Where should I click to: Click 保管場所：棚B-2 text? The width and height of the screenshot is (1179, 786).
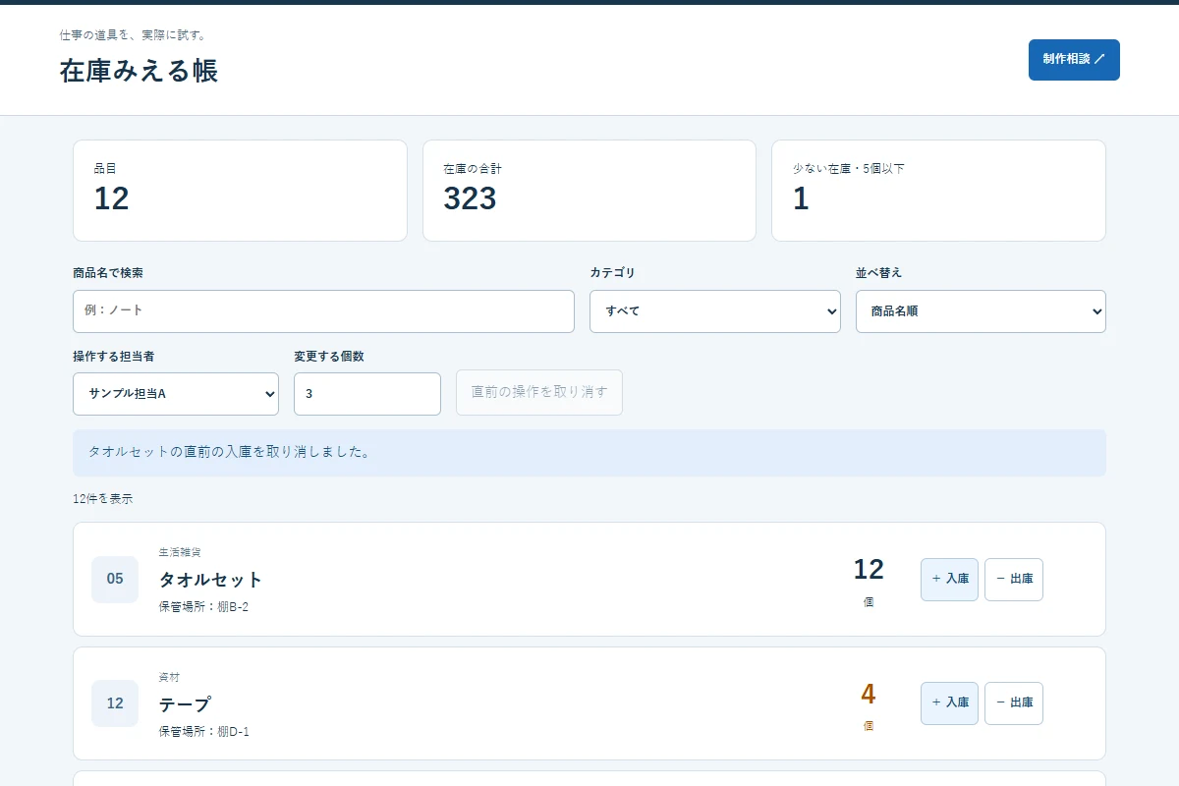[x=203, y=607]
